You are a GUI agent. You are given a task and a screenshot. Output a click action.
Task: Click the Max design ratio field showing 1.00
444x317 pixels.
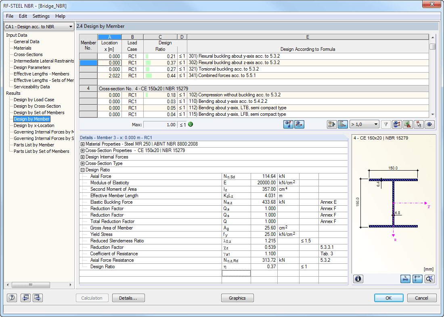(160, 125)
